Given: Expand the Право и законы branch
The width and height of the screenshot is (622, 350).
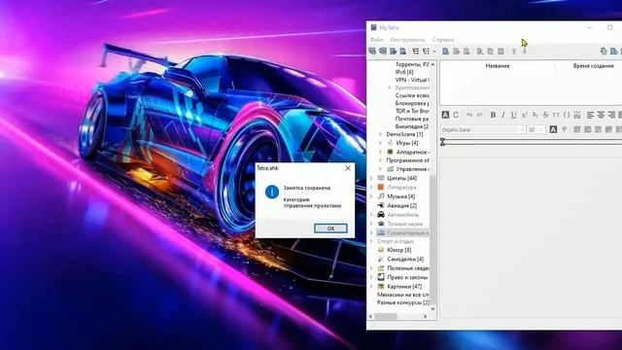Looking at the screenshot, I should pos(371,277).
